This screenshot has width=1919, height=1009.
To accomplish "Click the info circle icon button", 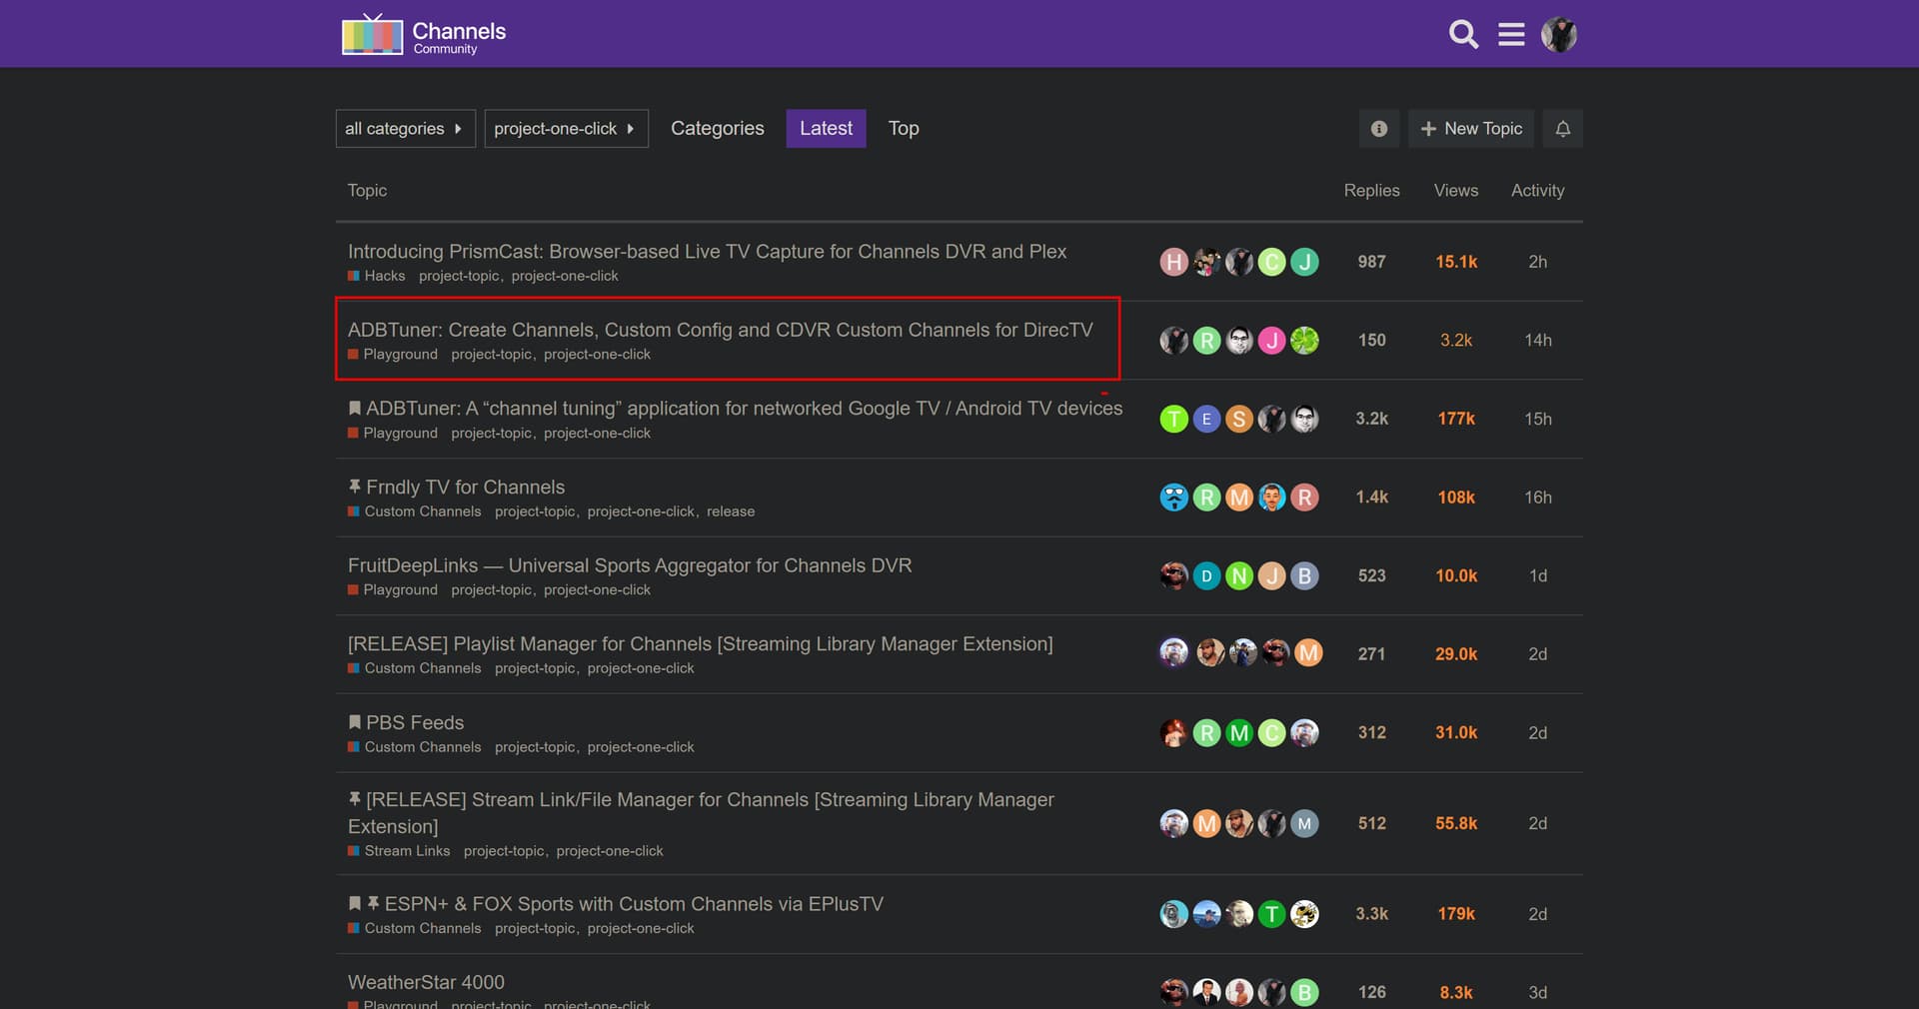I will pyautogui.click(x=1378, y=129).
